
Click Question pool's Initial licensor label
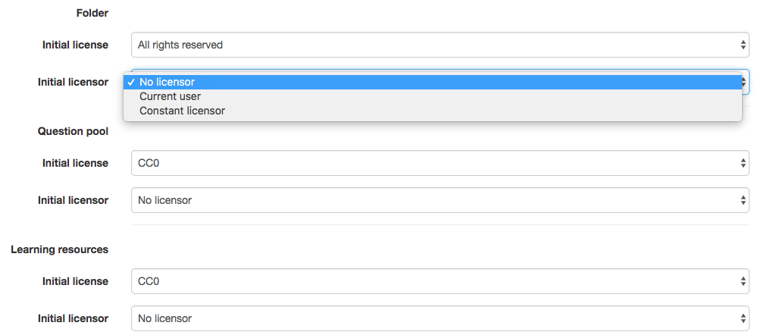73,201
